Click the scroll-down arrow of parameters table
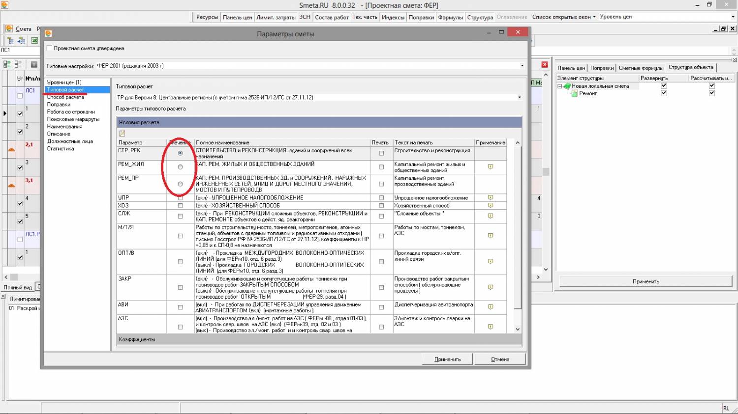 click(518, 329)
